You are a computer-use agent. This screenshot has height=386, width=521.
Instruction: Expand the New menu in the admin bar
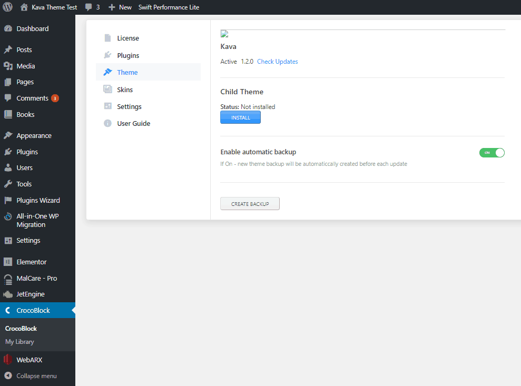coord(120,7)
